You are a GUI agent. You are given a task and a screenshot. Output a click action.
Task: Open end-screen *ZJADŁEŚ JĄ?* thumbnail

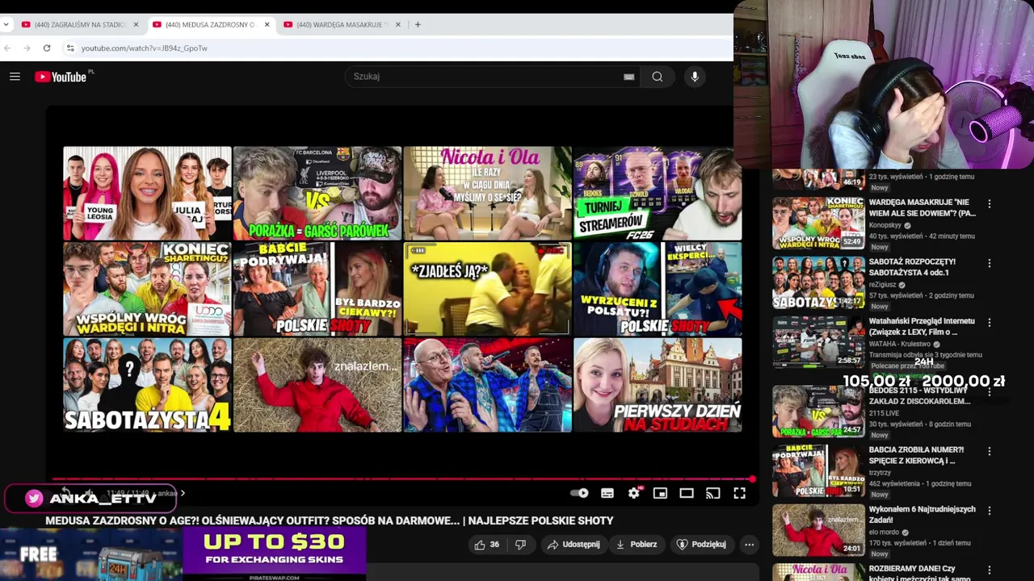pyautogui.click(x=487, y=289)
